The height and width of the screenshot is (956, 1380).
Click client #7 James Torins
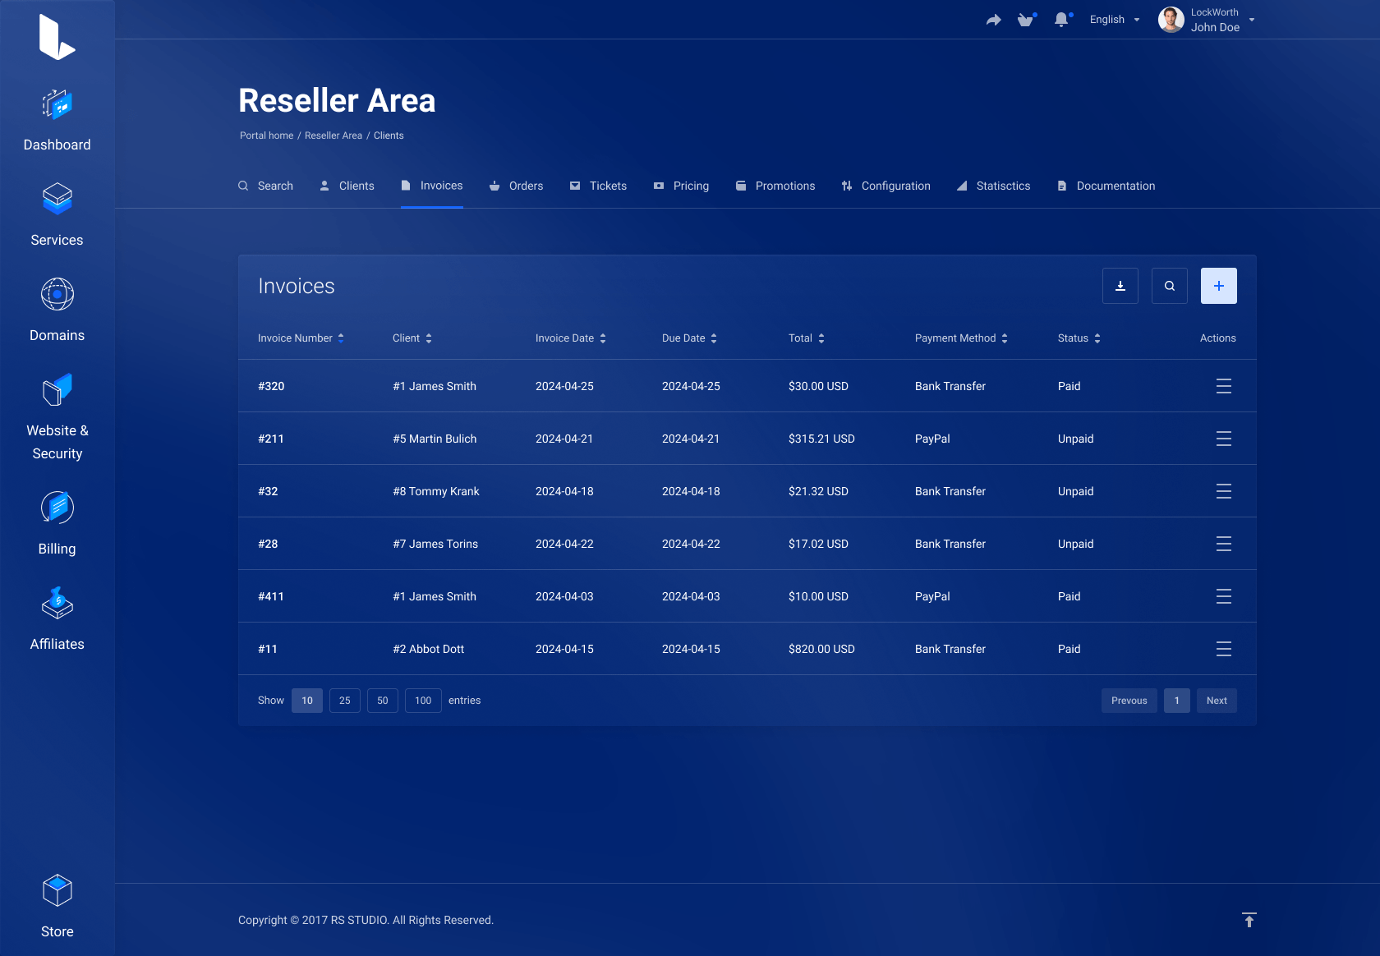point(435,544)
